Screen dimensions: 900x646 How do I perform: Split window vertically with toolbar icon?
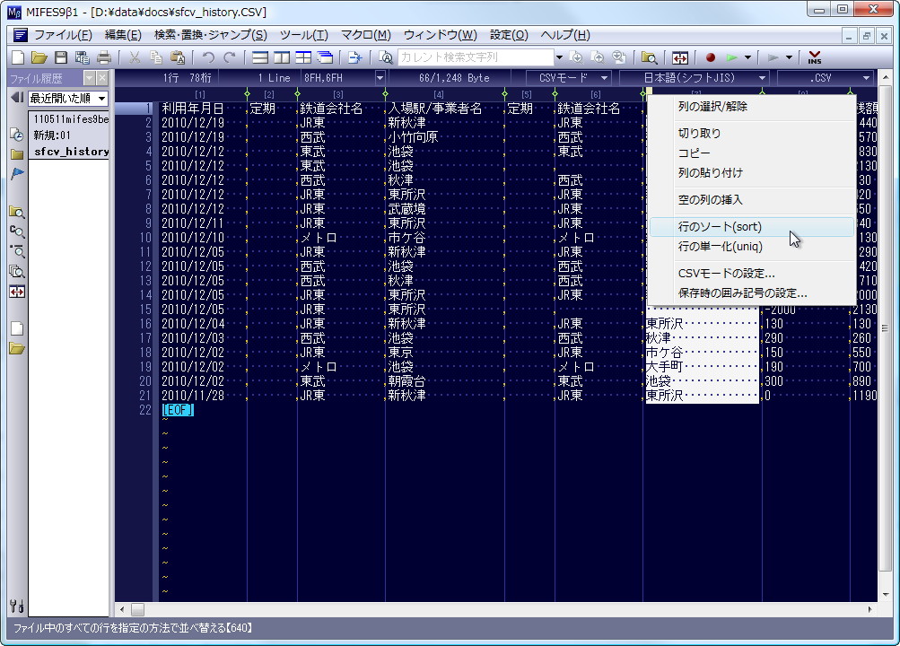(282, 57)
